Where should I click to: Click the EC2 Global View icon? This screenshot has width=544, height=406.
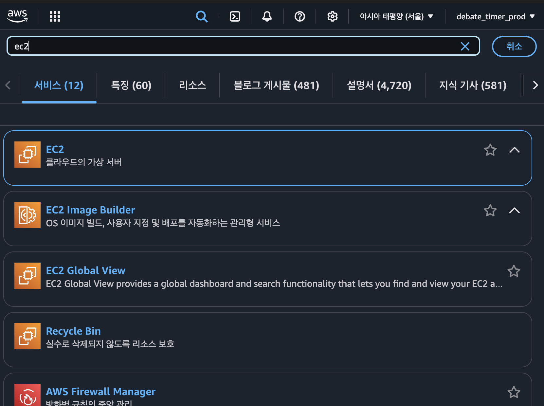[27, 276]
